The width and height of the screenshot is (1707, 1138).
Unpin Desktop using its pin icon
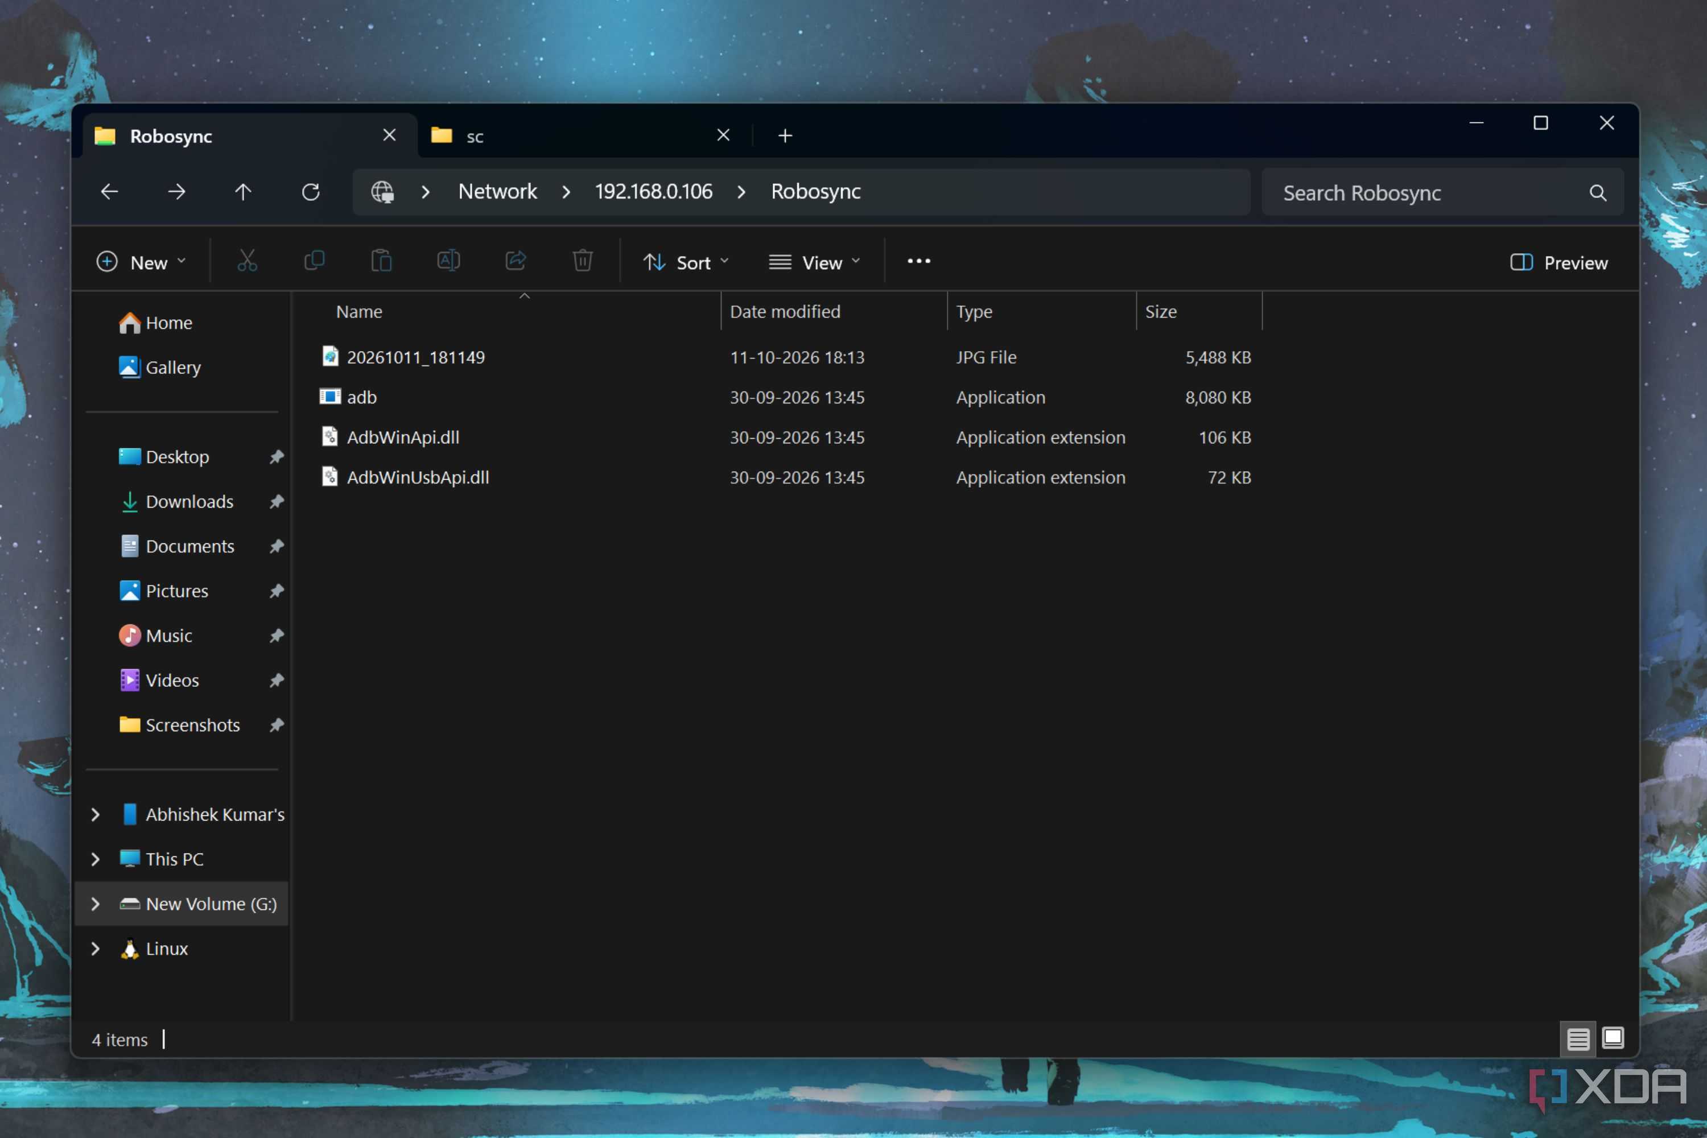pyautogui.click(x=277, y=457)
